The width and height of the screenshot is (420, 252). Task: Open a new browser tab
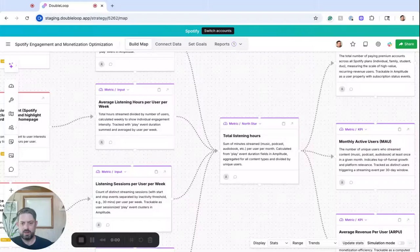point(112,6)
